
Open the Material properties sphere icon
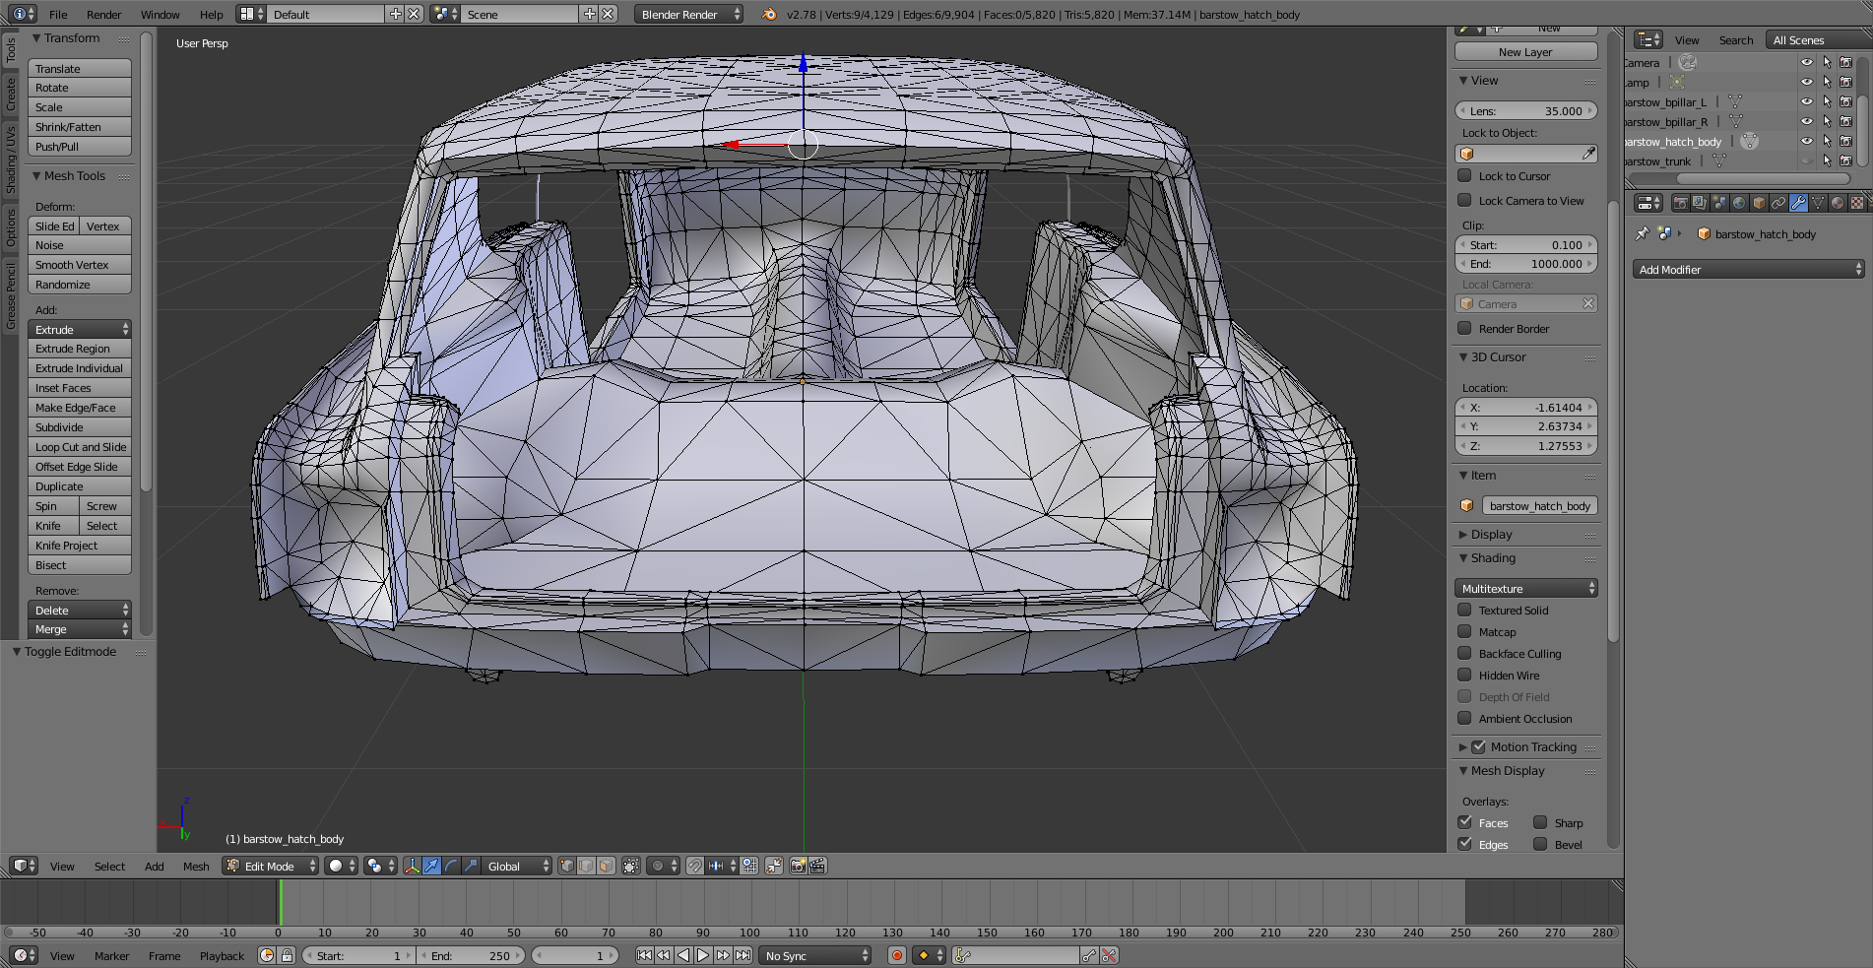1838,203
